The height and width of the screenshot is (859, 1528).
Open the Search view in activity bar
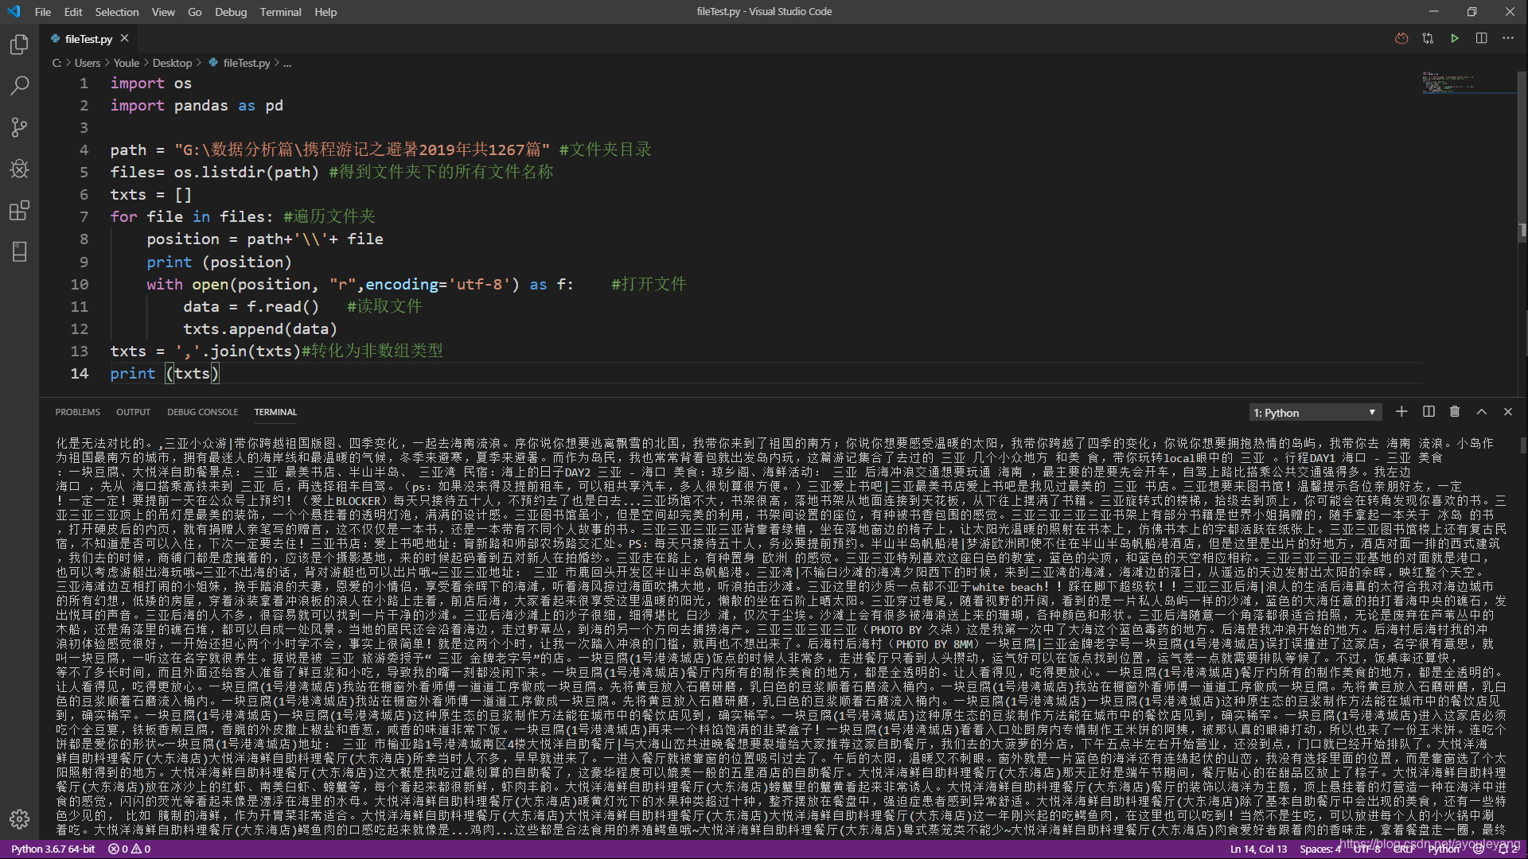pos(19,86)
